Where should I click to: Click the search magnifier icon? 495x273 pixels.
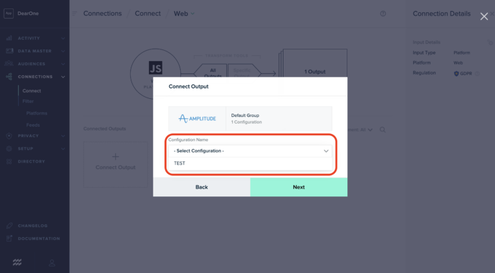click(x=383, y=129)
